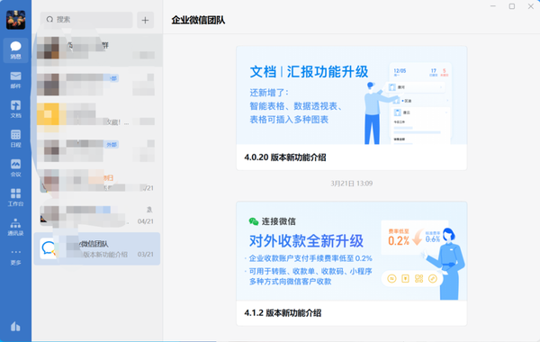
Task: Focus the 搜索 search field
Action: tap(86, 20)
